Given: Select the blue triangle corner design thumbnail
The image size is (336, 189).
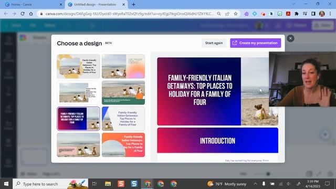Looking at the screenshot, I should pos(123,119).
